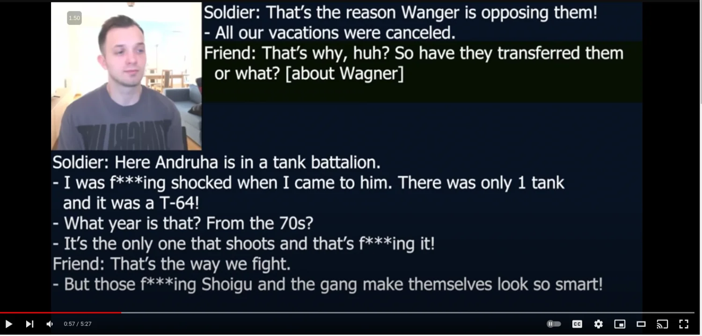Turn on closed captions
Screen dimensions: 702x336
578,324
